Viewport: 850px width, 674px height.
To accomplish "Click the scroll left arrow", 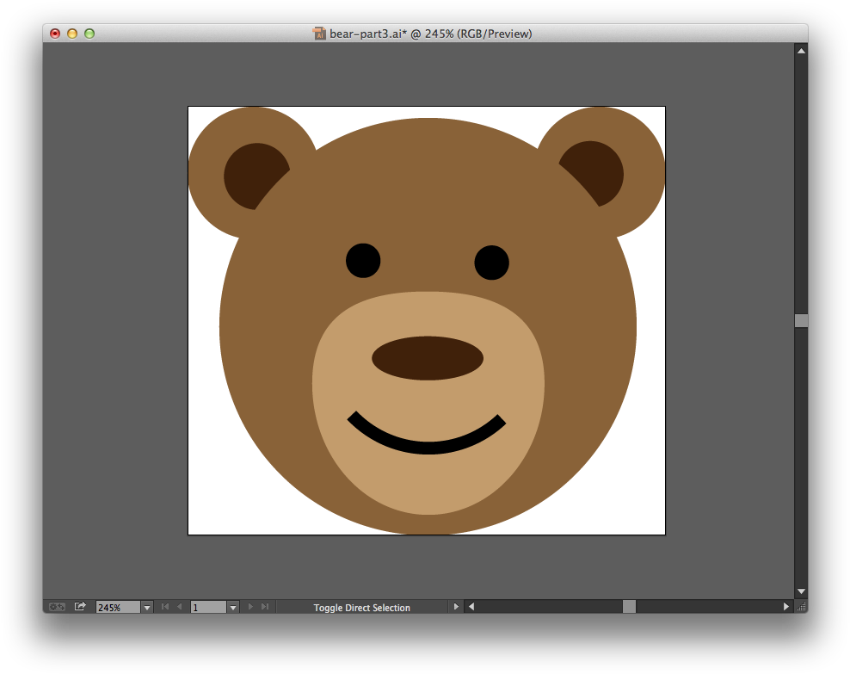I will (471, 607).
